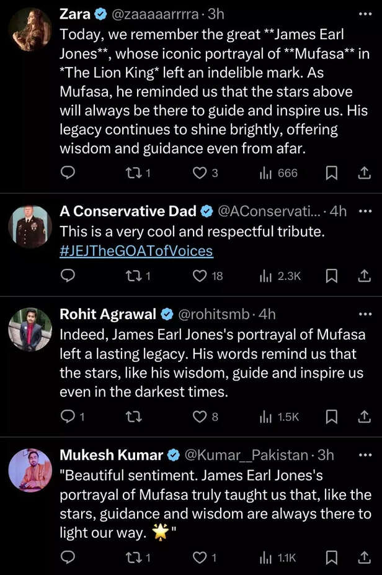This screenshot has height=575, width=382.
Task: Toggle bookmark on Zara's tweet
Action: [x=332, y=173]
